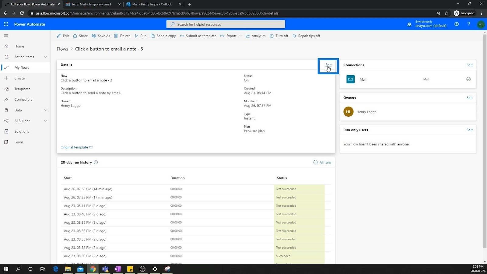
Task: Switch to Temp Mail browser tab
Action: tap(91, 4)
